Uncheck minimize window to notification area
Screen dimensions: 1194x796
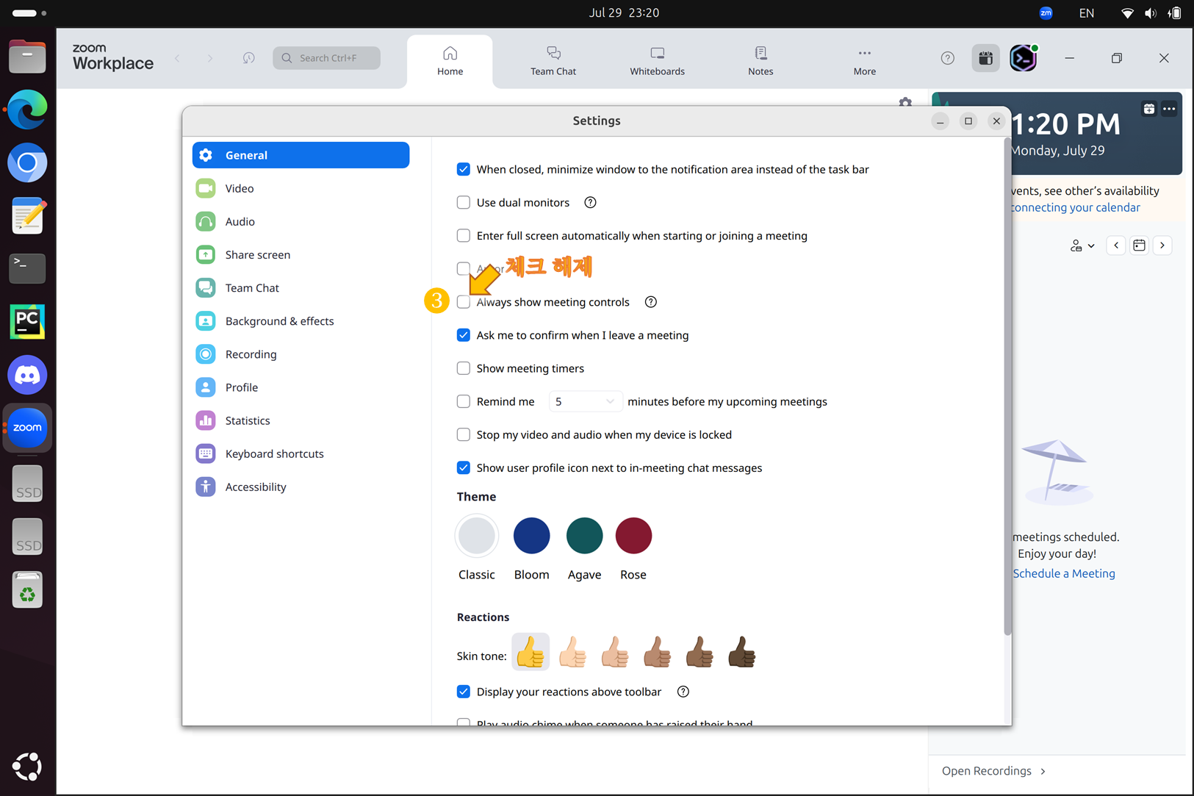(x=464, y=169)
